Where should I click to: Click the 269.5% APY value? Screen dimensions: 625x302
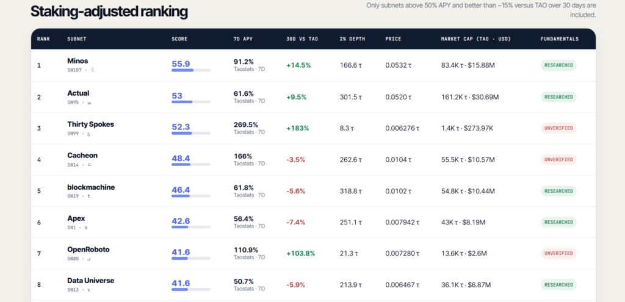[x=245, y=124]
